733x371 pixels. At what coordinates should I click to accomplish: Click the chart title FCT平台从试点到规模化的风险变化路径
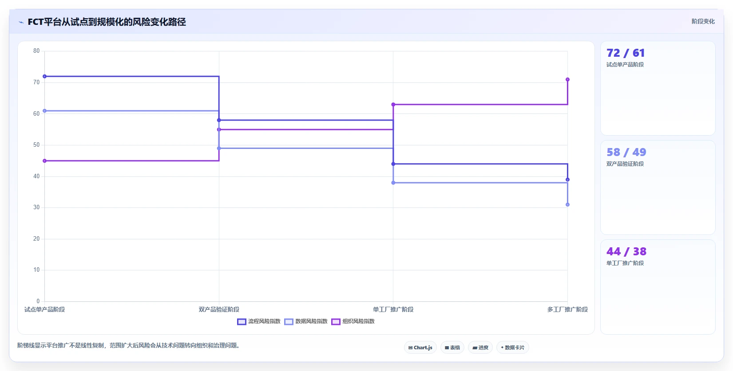(x=107, y=22)
